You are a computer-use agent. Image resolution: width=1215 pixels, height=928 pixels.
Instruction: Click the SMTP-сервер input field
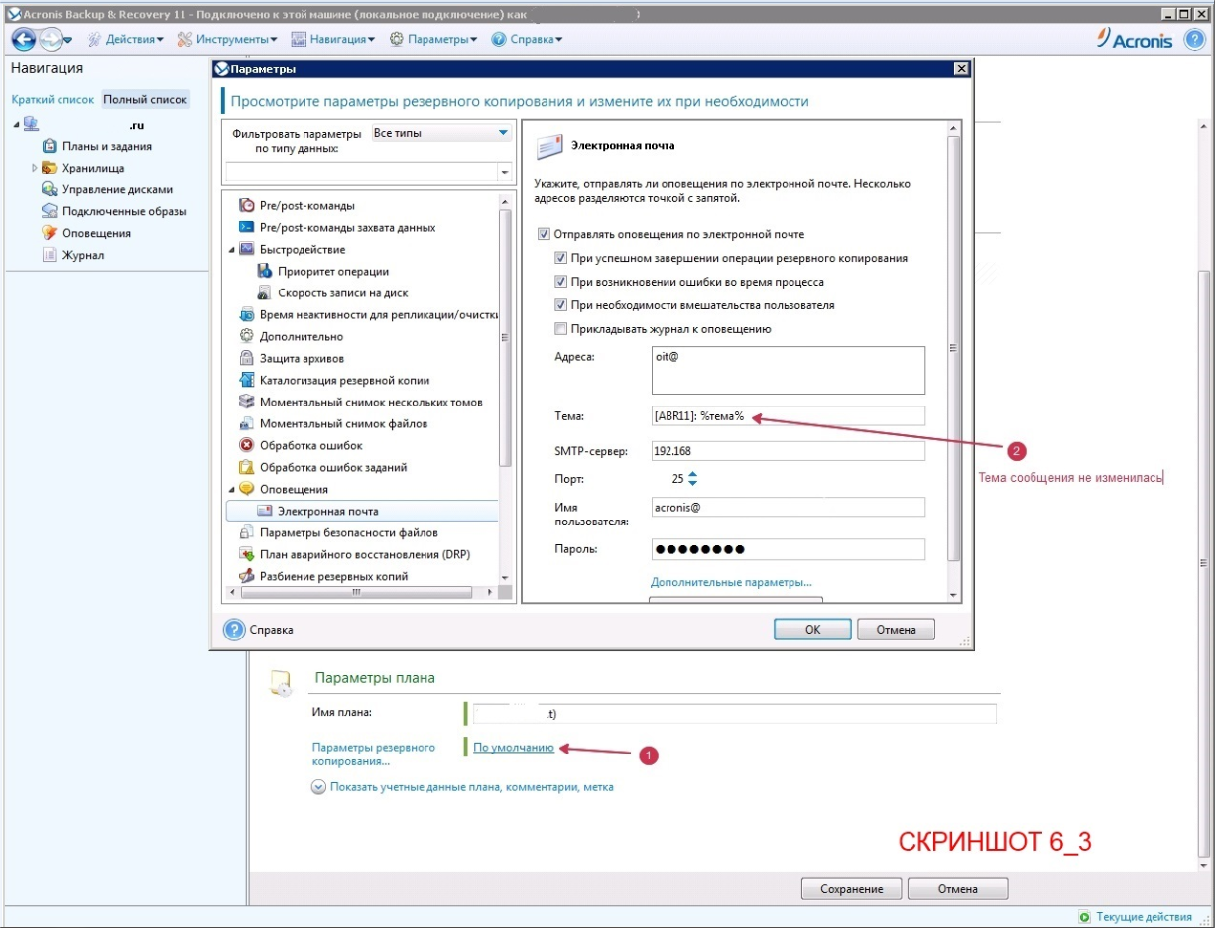click(788, 451)
